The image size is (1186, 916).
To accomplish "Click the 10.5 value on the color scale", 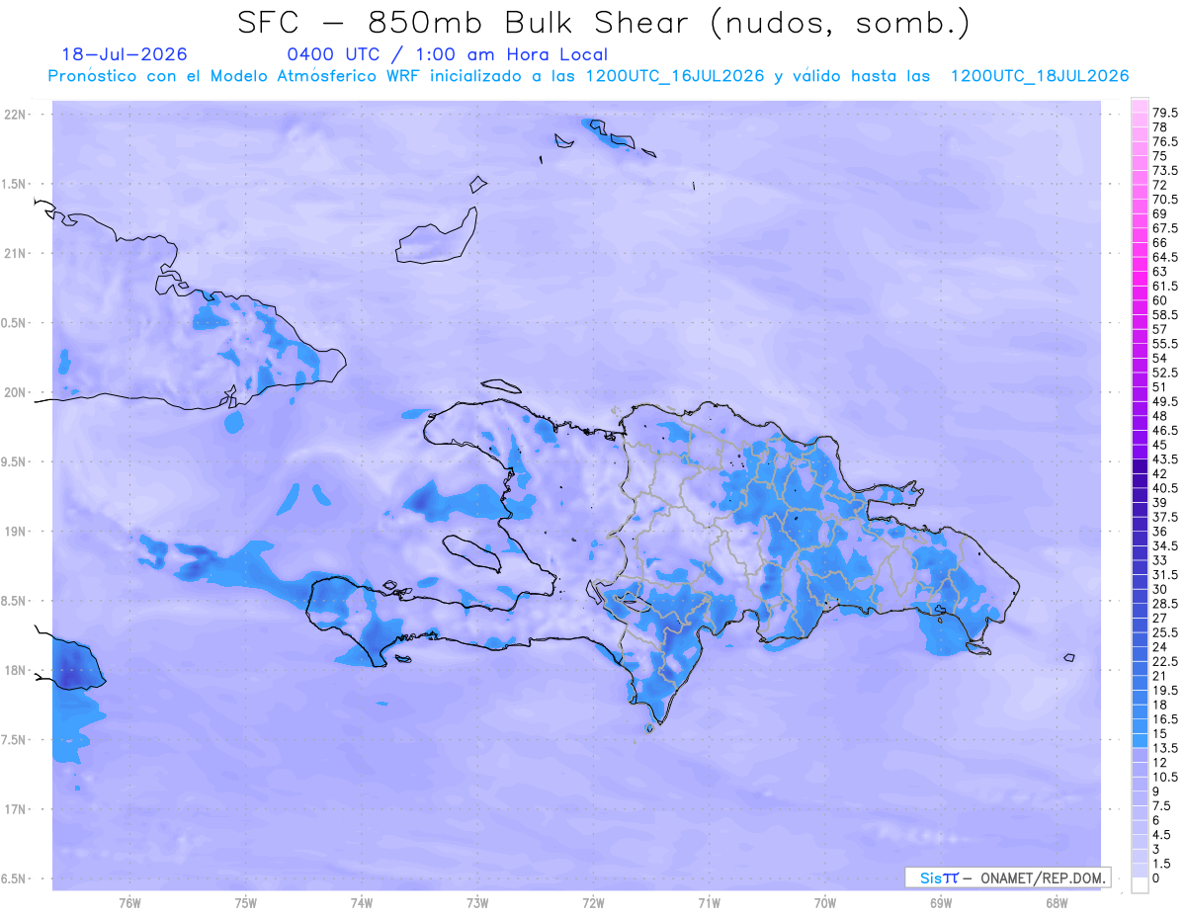I will click(1166, 777).
